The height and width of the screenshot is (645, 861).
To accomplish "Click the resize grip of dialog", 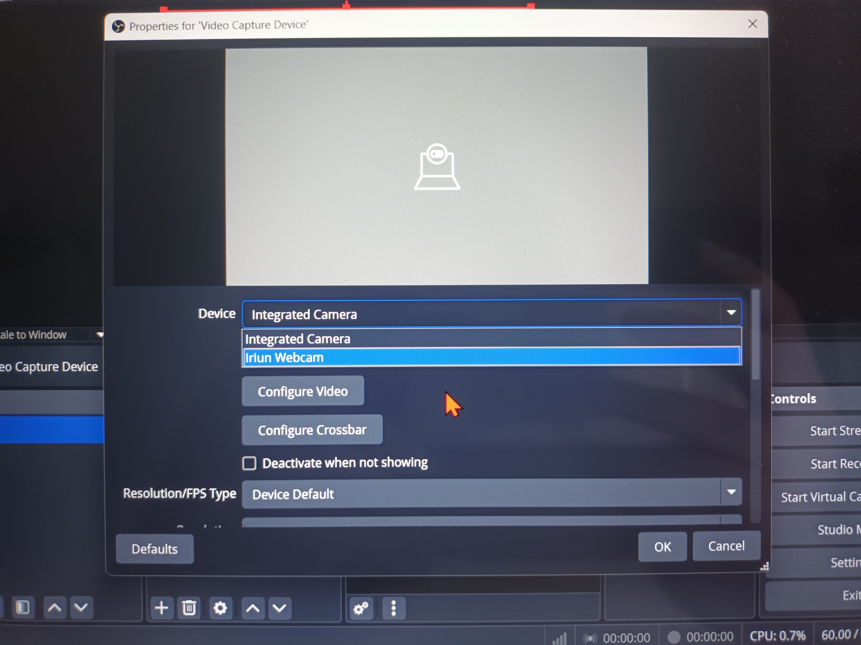I will (765, 566).
